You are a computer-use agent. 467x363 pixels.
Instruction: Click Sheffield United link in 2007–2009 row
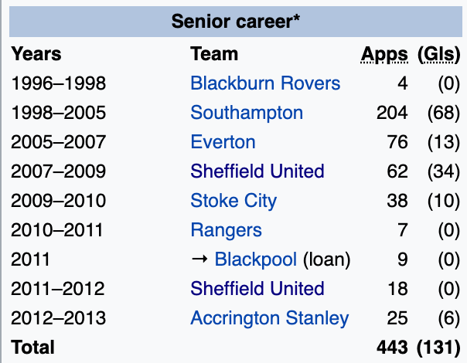tap(257, 171)
